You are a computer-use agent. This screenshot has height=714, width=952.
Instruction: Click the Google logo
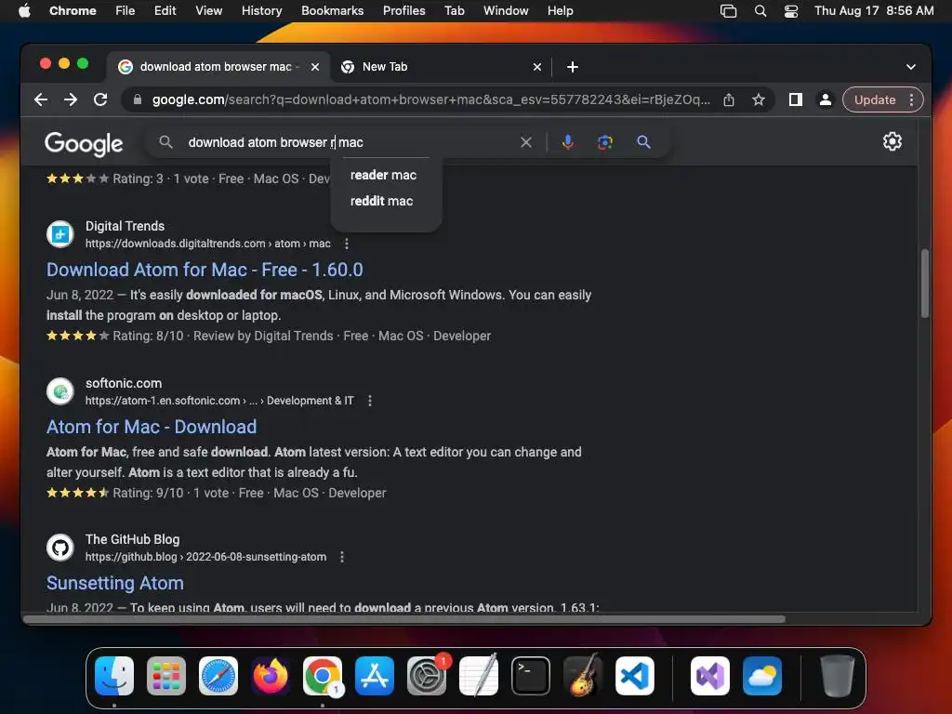[84, 144]
